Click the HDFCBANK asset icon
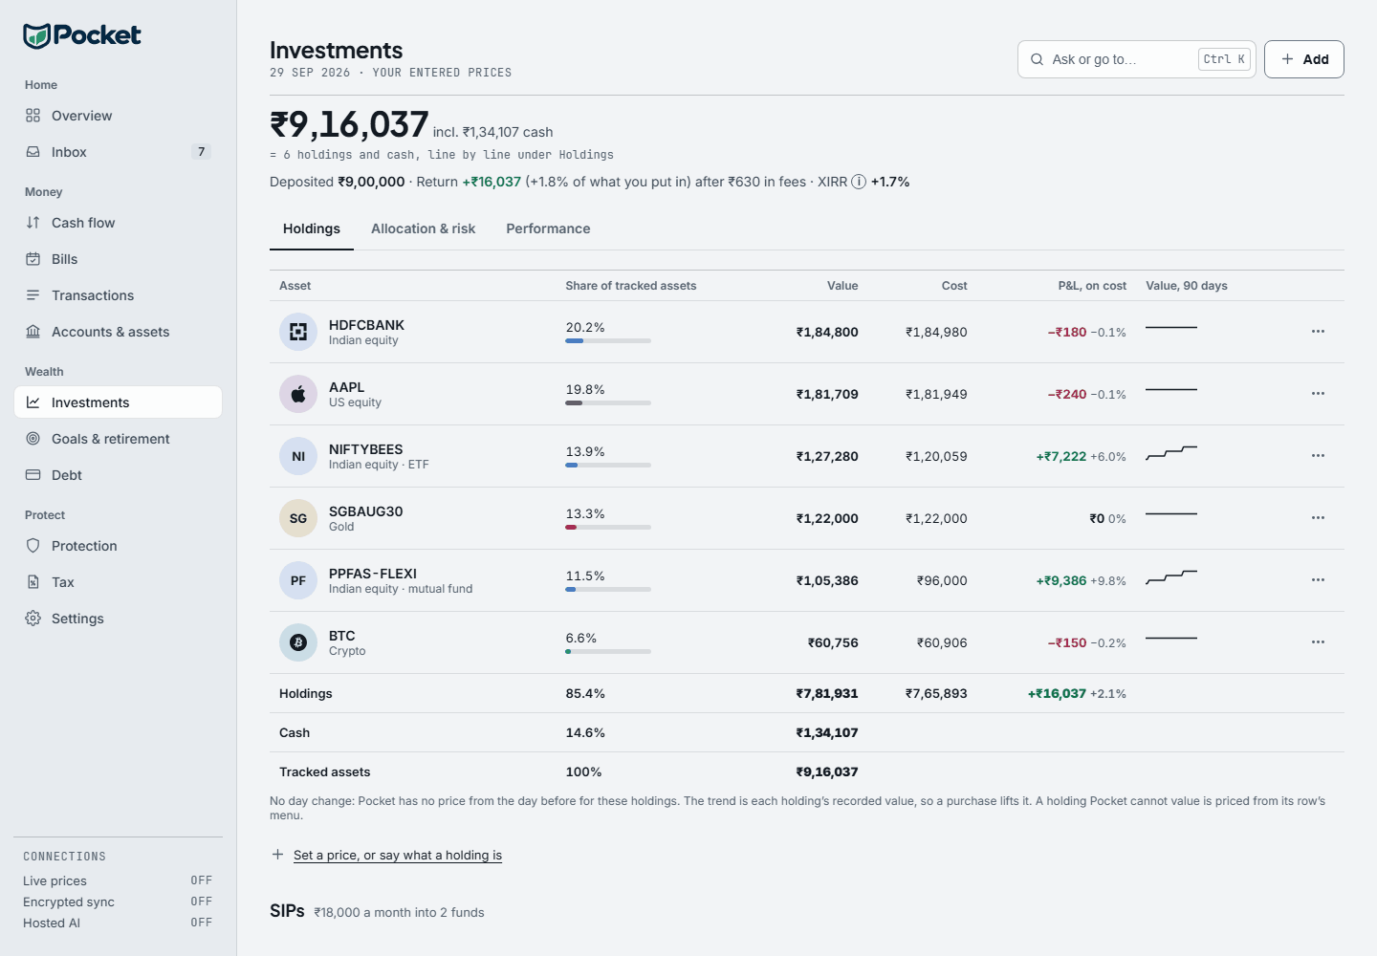1377x956 pixels. point(298,332)
